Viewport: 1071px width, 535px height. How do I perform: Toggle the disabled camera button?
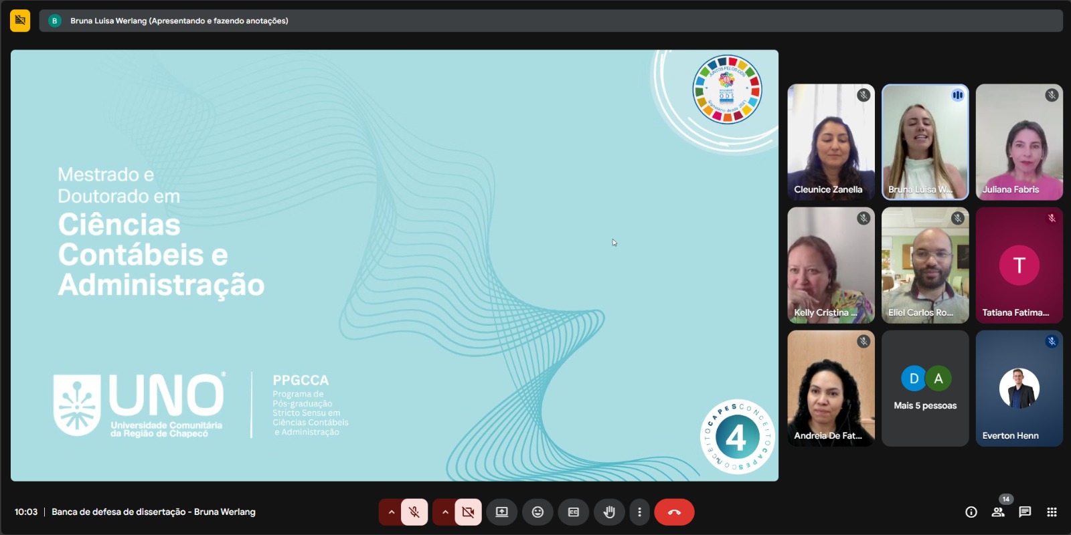click(468, 512)
